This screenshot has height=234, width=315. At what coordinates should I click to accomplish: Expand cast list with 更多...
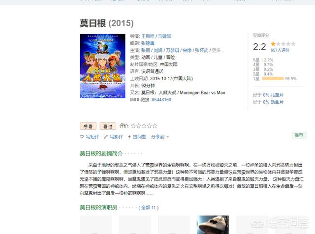[218, 50]
